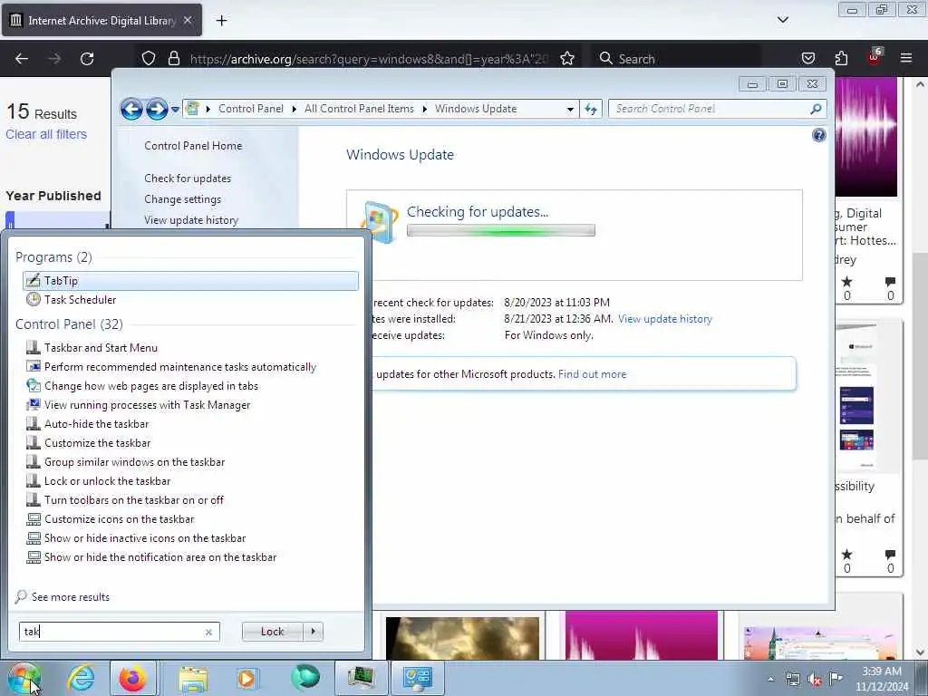Expand Control Panel breadcrumb arrow
The width and height of the screenshot is (928, 696).
tap(295, 109)
